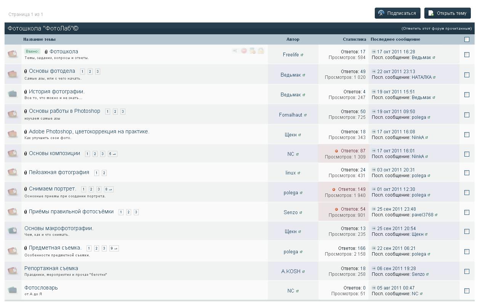The height and width of the screenshot is (304, 480).
Task: Tick the select-all checkbox in table header
Action: click(x=467, y=39)
